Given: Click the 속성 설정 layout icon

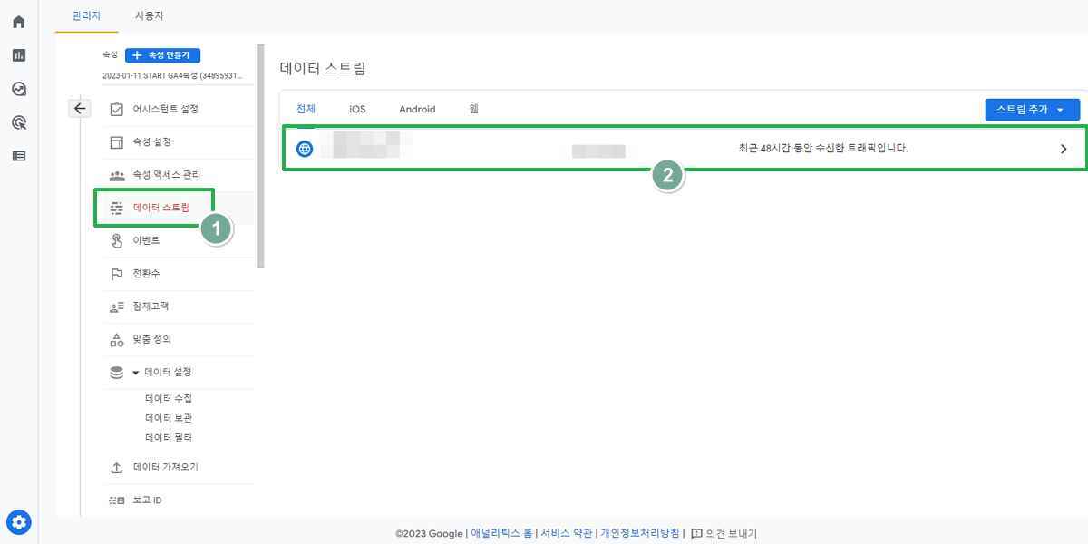Looking at the screenshot, I should pyautogui.click(x=116, y=142).
